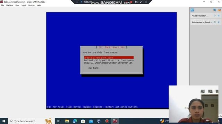Click the weather widget on taskbar
The image size is (222, 124).
(164, 121)
